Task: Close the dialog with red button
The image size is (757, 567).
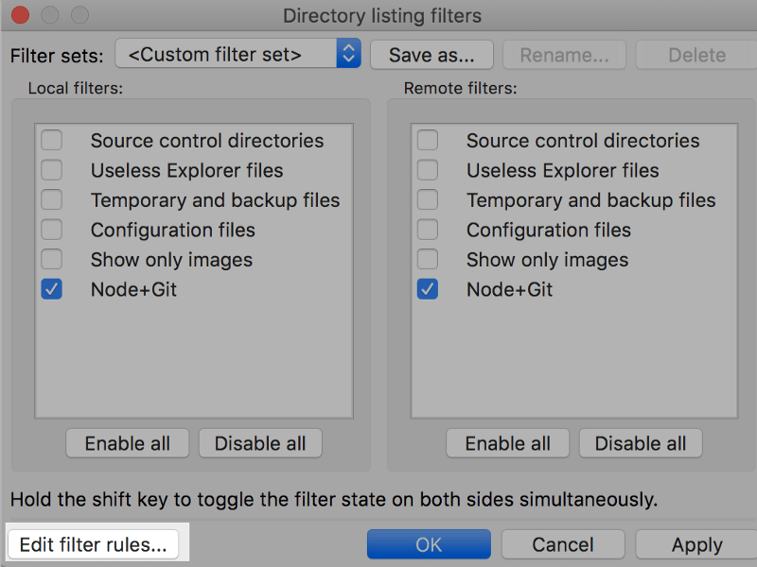Action: point(20,15)
